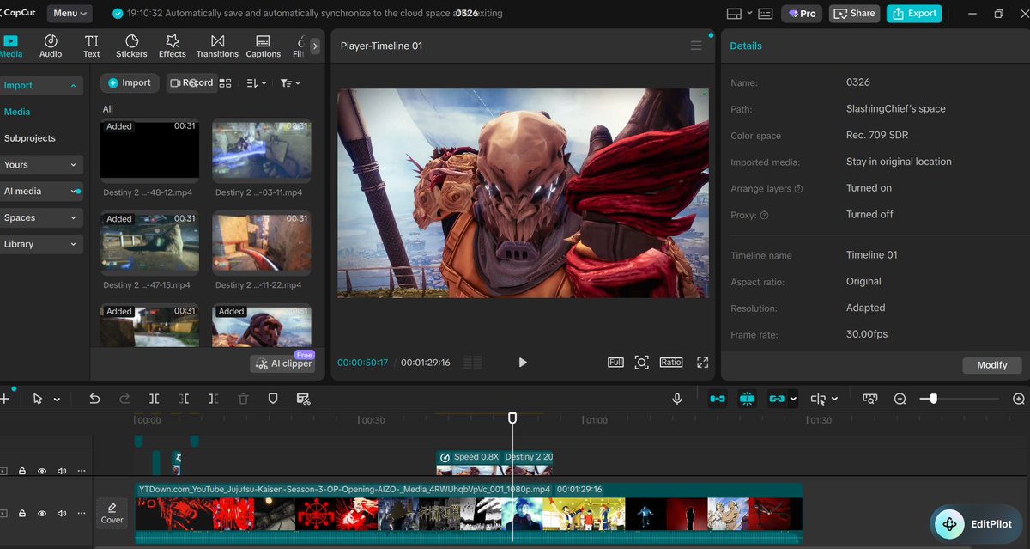Open the media filter dropdown
Image resolution: width=1030 pixels, height=549 pixels.
point(290,83)
